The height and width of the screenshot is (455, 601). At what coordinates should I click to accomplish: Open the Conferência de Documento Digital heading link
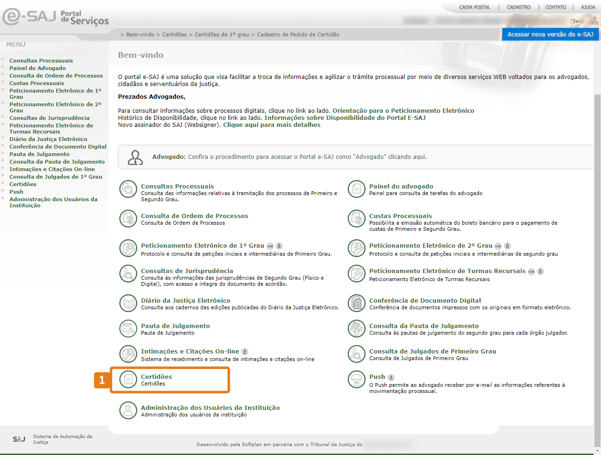[x=425, y=301]
